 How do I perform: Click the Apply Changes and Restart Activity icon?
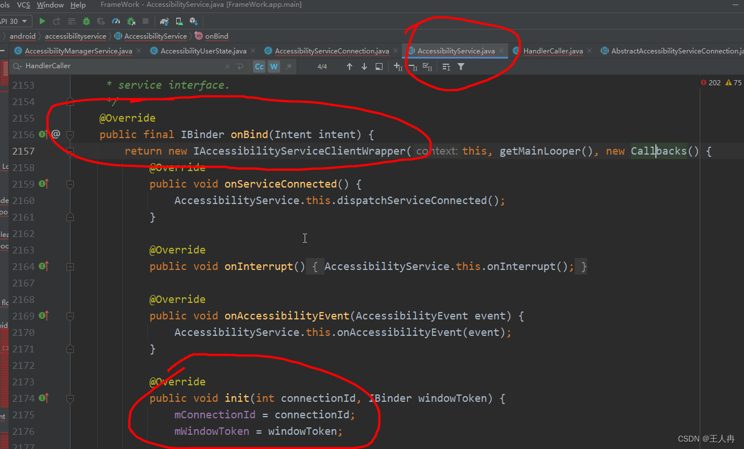[x=57, y=21]
